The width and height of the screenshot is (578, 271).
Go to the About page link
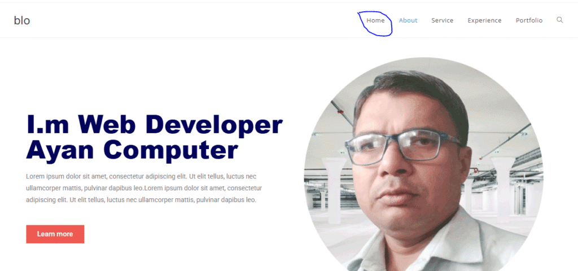click(x=408, y=20)
